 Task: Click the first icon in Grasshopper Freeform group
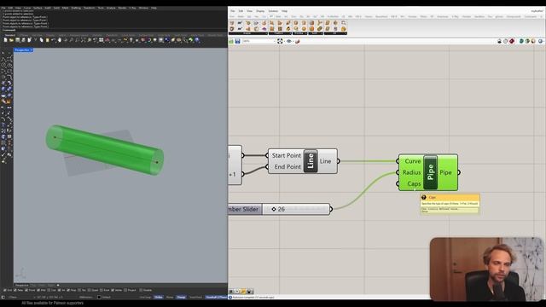tap(271, 23)
